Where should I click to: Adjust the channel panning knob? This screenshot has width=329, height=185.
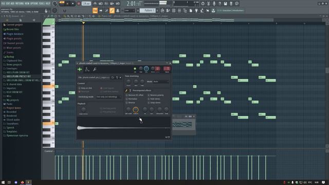click(141, 68)
